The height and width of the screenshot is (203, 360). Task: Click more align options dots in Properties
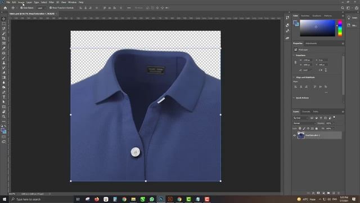(x=326, y=92)
